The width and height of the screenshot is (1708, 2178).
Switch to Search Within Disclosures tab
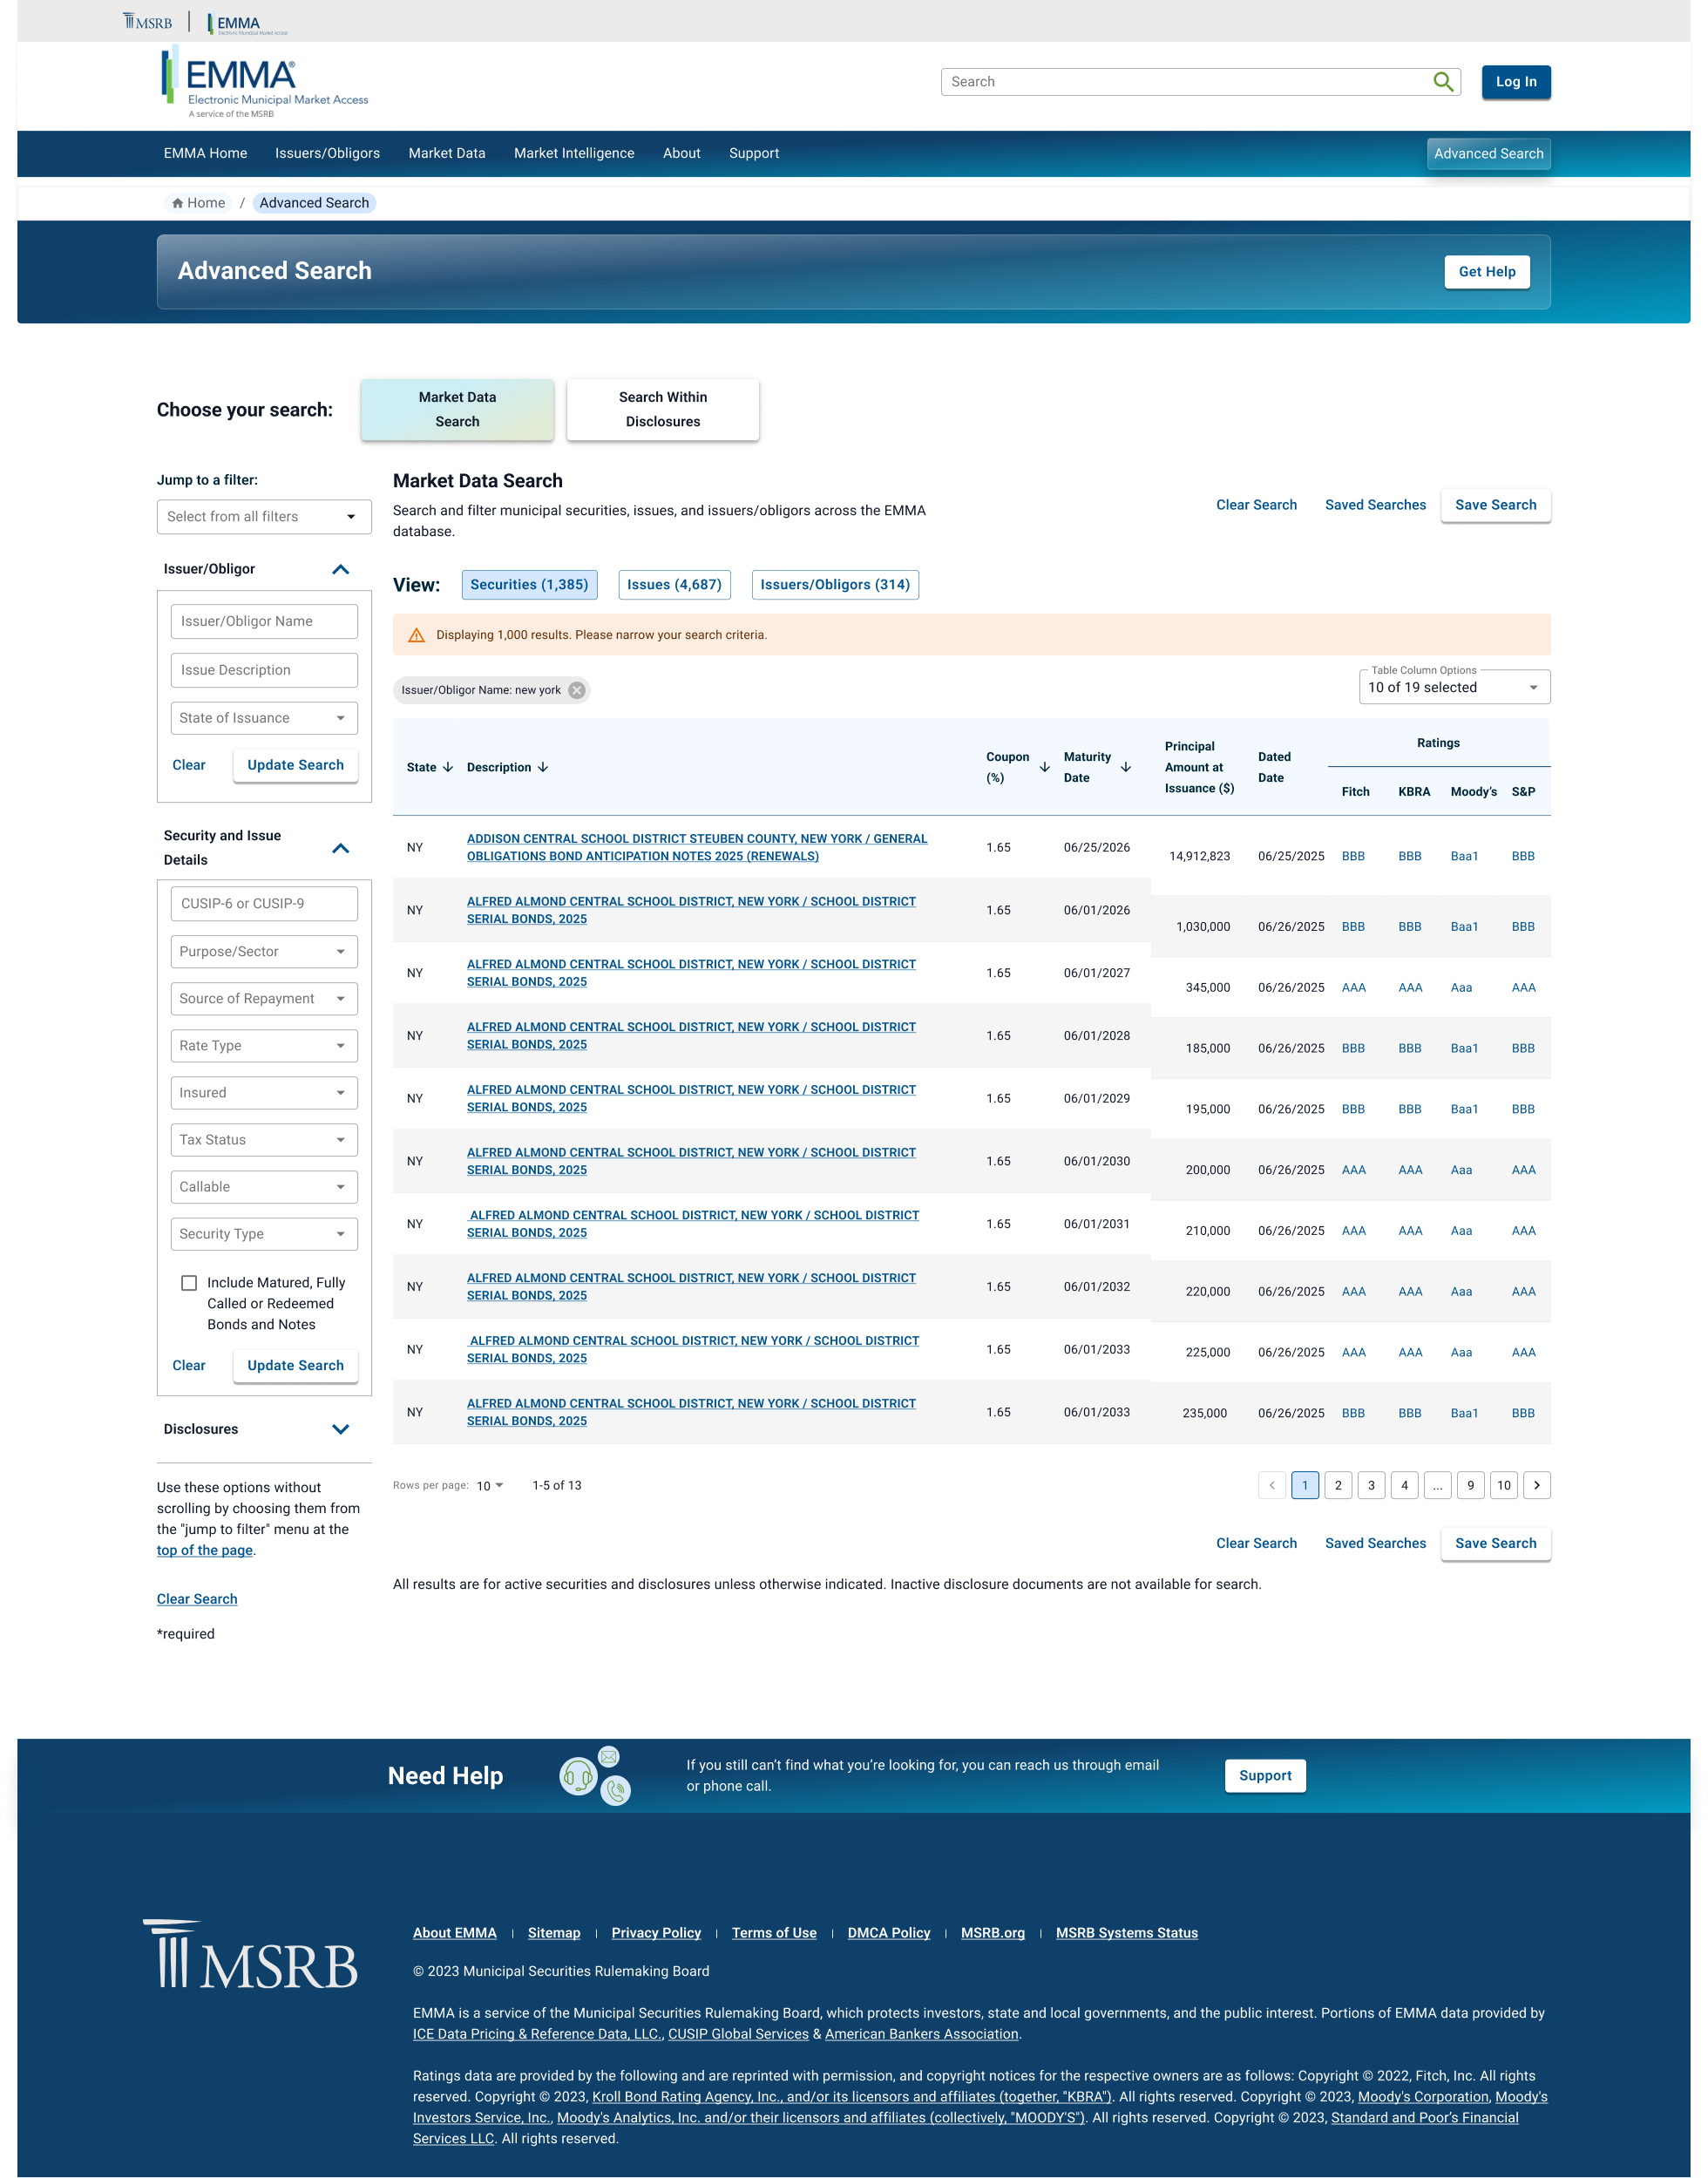click(x=663, y=409)
